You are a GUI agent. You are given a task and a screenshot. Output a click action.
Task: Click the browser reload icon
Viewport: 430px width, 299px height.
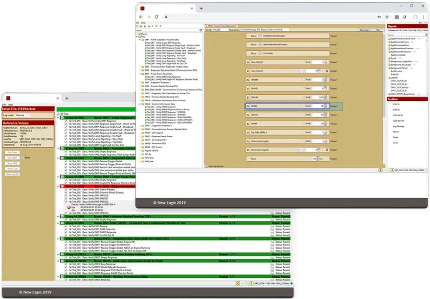pyautogui.click(x=157, y=17)
